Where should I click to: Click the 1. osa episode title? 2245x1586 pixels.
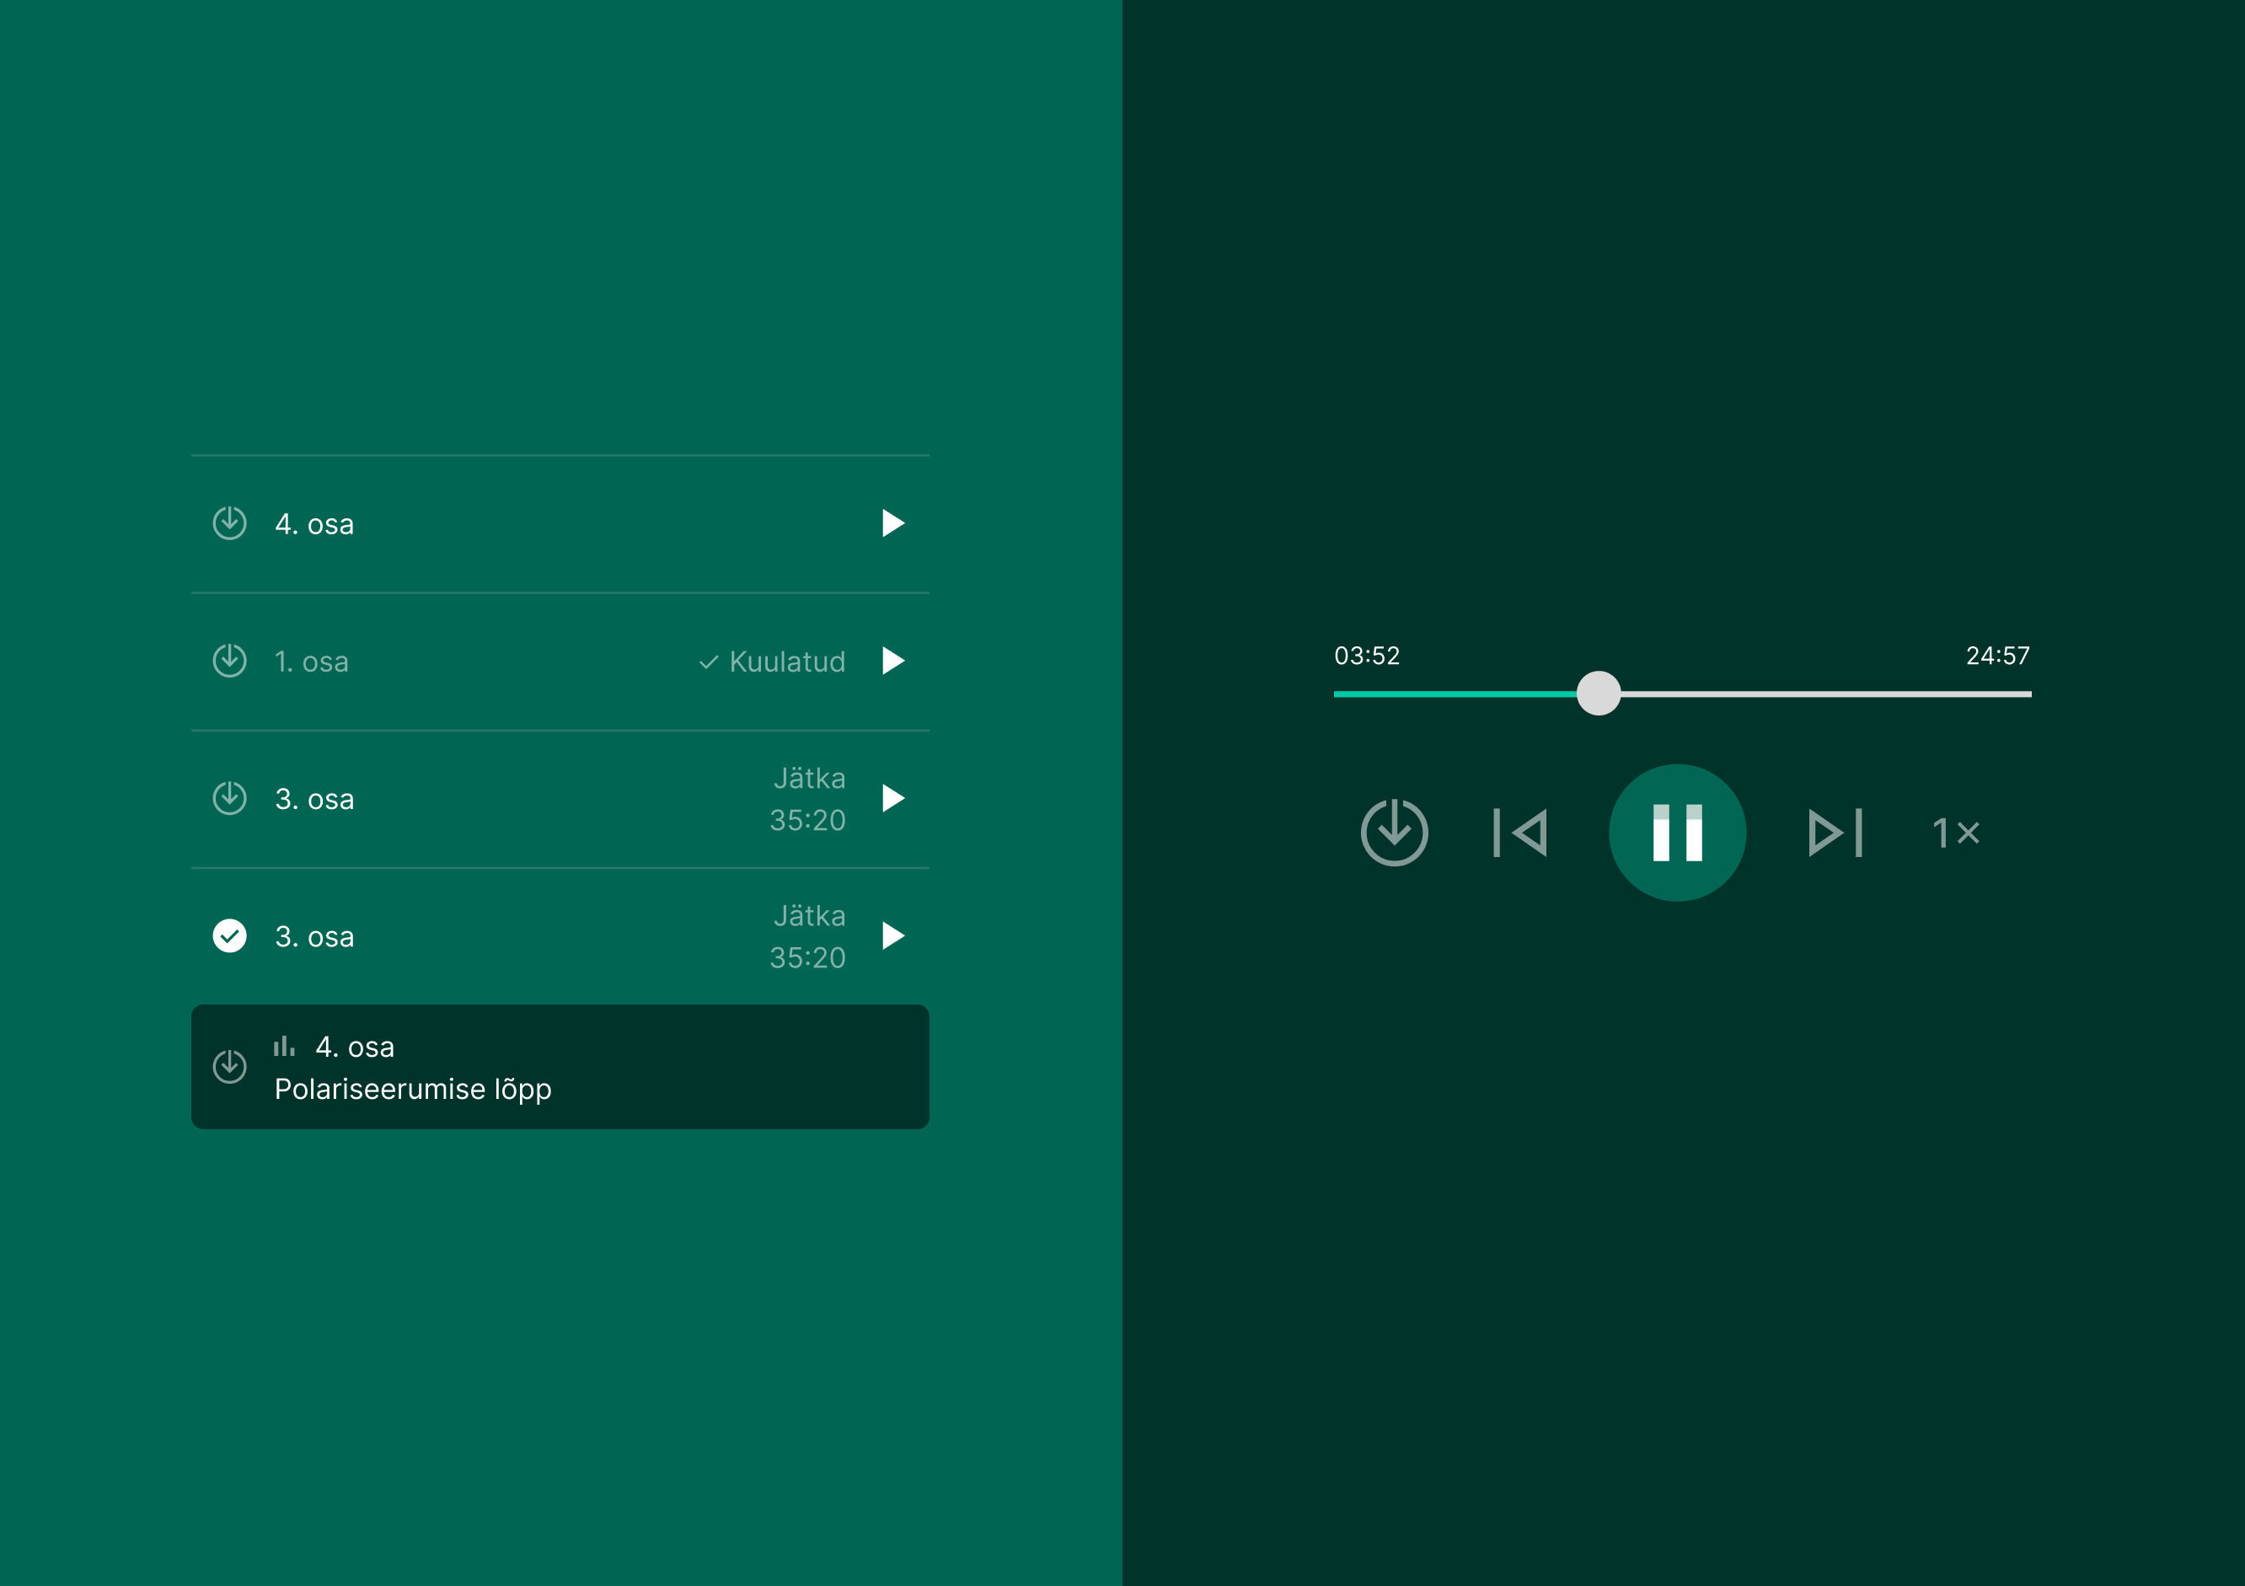311,662
